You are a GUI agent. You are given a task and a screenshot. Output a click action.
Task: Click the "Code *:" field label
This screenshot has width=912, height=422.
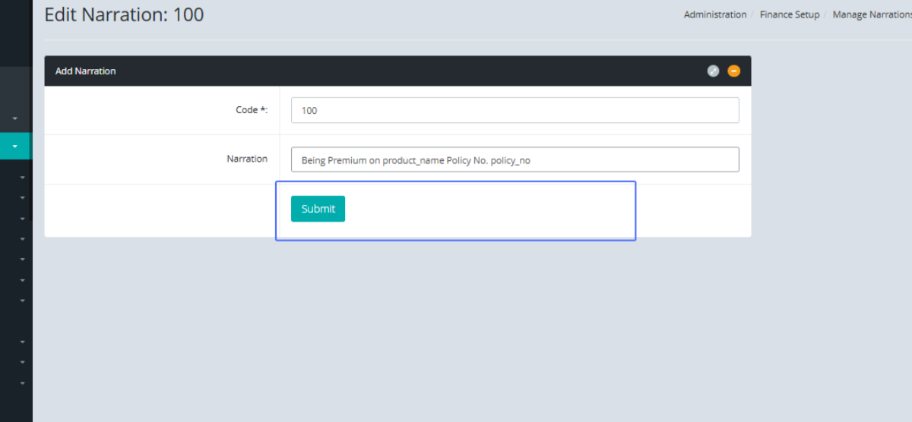coord(252,110)
